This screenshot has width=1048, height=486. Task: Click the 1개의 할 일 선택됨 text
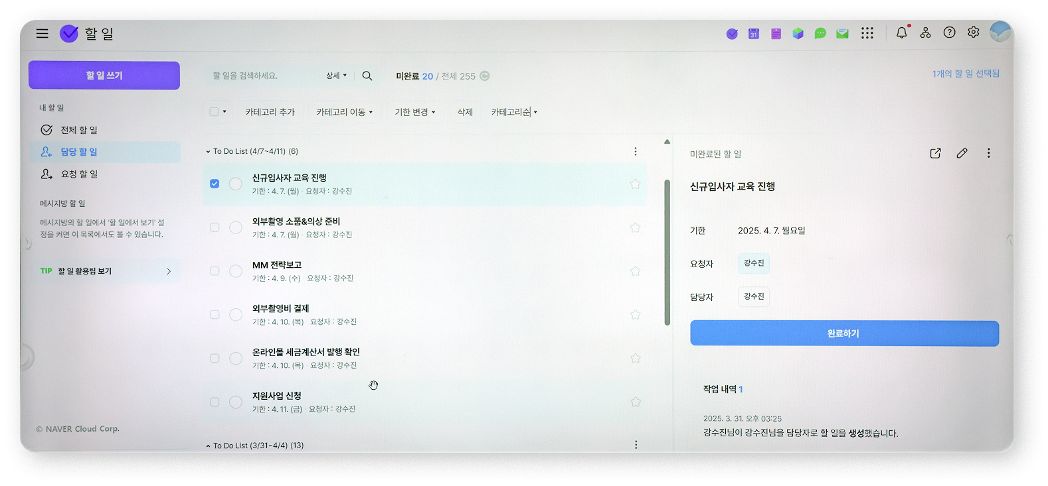click(966, 74)
